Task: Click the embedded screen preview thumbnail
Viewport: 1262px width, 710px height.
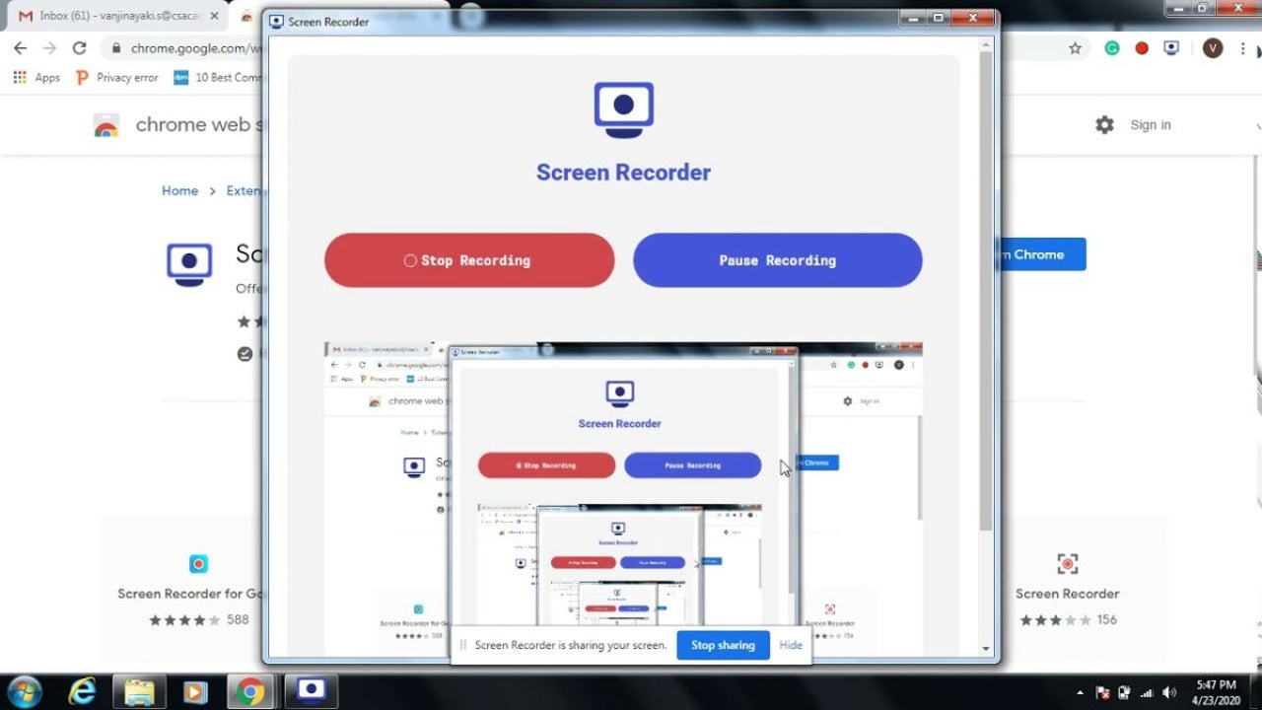Action: [623, 498]
